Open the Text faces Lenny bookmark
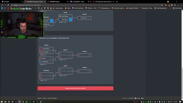Viewport: 183px width, 103px height. coord(118,8)
